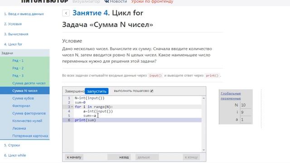Click the назад step button
290x163 pixels.
click(x=119, y=157)
